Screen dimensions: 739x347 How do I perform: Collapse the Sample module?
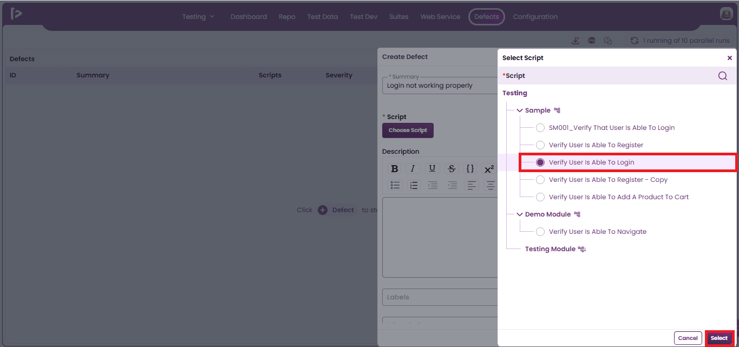520,110
